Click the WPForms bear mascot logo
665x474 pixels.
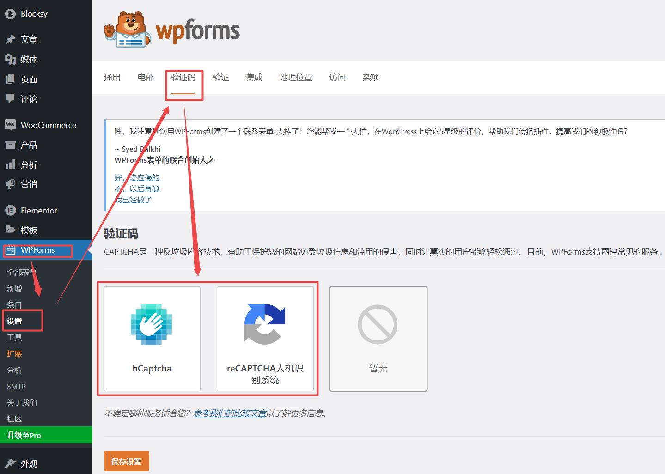(127, 30)
